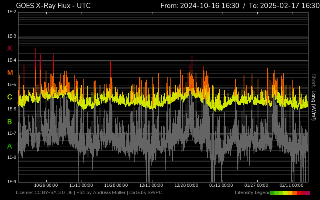Click the orange M flare class label
Image resolution: width=320 pixels, height=200 pixels.
(x=10, y=73)
